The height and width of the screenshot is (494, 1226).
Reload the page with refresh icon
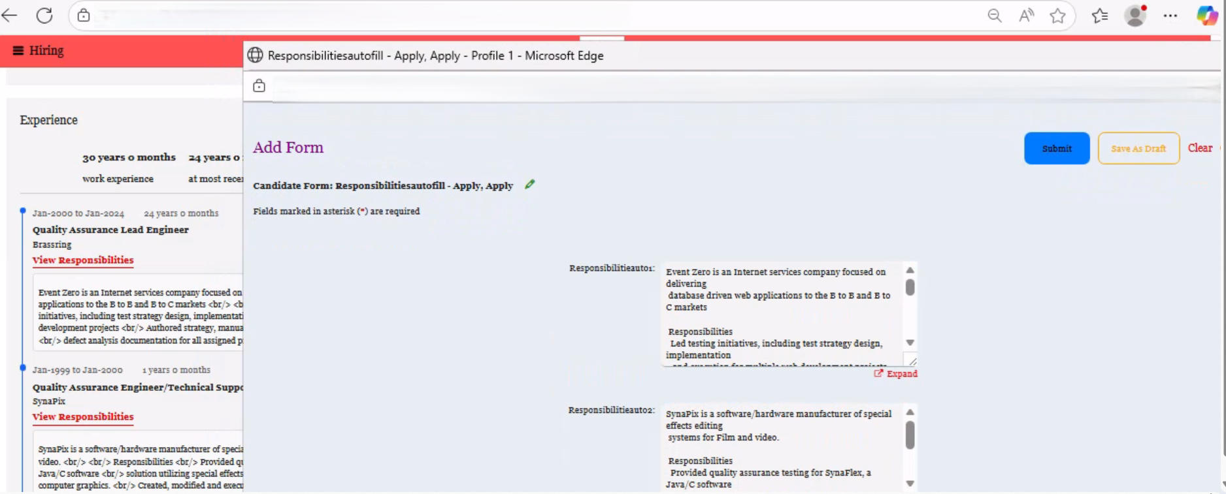pos(44,16)
